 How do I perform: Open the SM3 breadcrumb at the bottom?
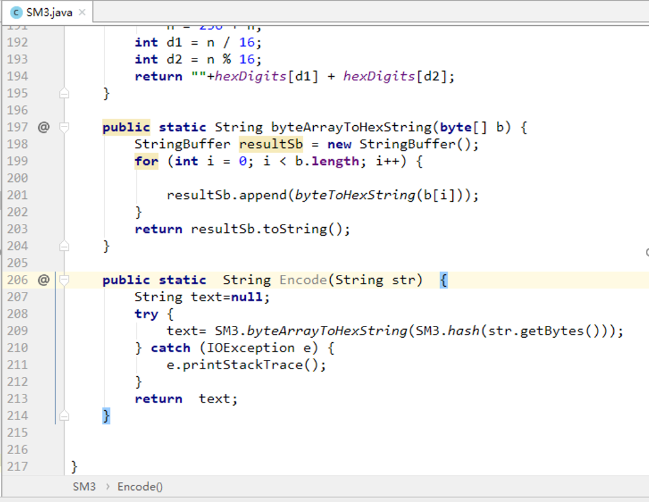(82, 486)
